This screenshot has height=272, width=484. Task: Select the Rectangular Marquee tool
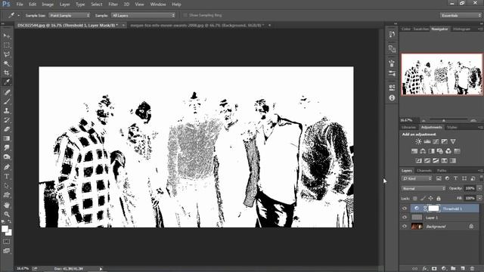pyautogui.click(x=7, y=45)
